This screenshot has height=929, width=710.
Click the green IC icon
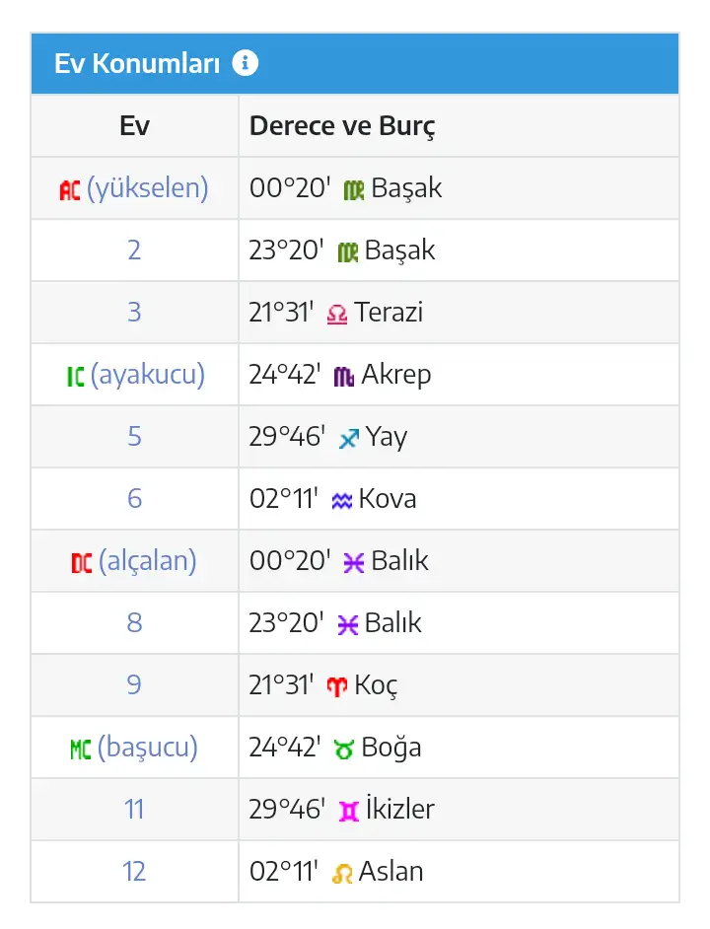pos(75,376)
